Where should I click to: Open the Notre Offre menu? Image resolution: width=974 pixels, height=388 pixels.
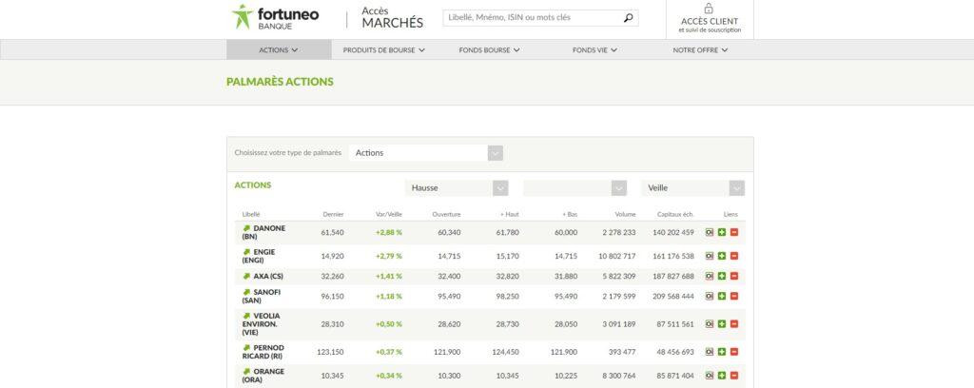click(x=700, y=50)
